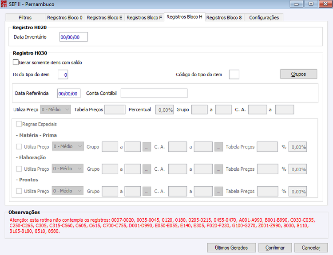Open Últimos Gerados
This screenshot has width=333, height=255.
click(231, 247)
